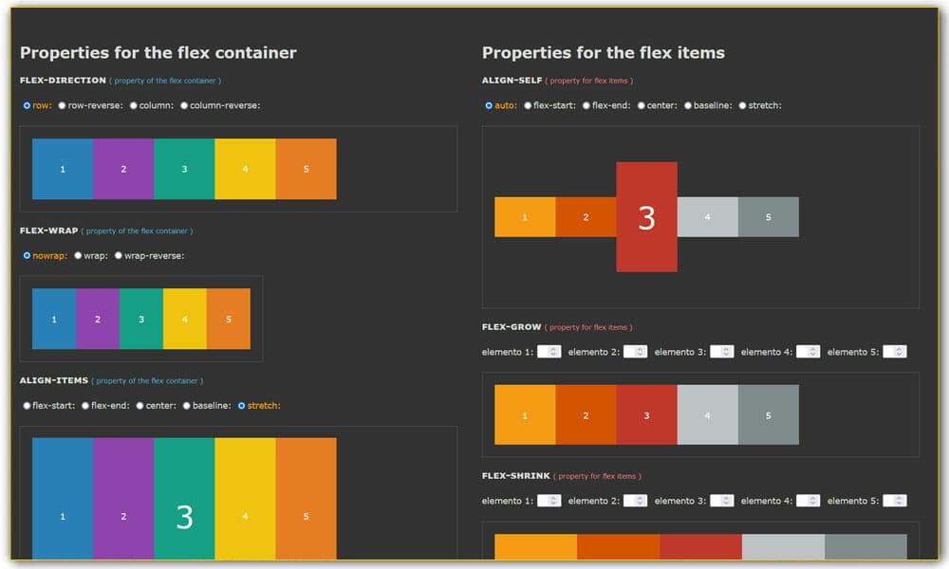Select flex-end for ALIGN-SELF
Image resolution: width=949 pixels, height=569 pixels.
(586, 105)
